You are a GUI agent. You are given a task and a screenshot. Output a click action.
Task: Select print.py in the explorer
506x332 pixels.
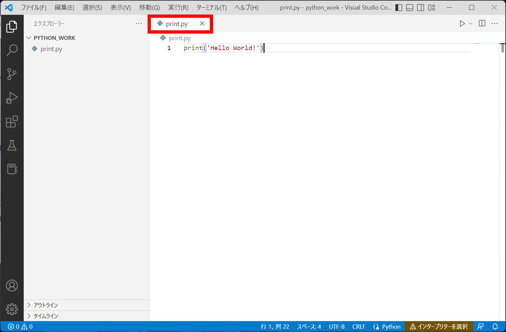[51, 49]
